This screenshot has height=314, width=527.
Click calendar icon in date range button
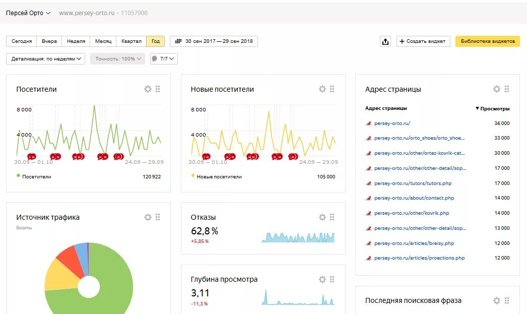tap(178, 41)
